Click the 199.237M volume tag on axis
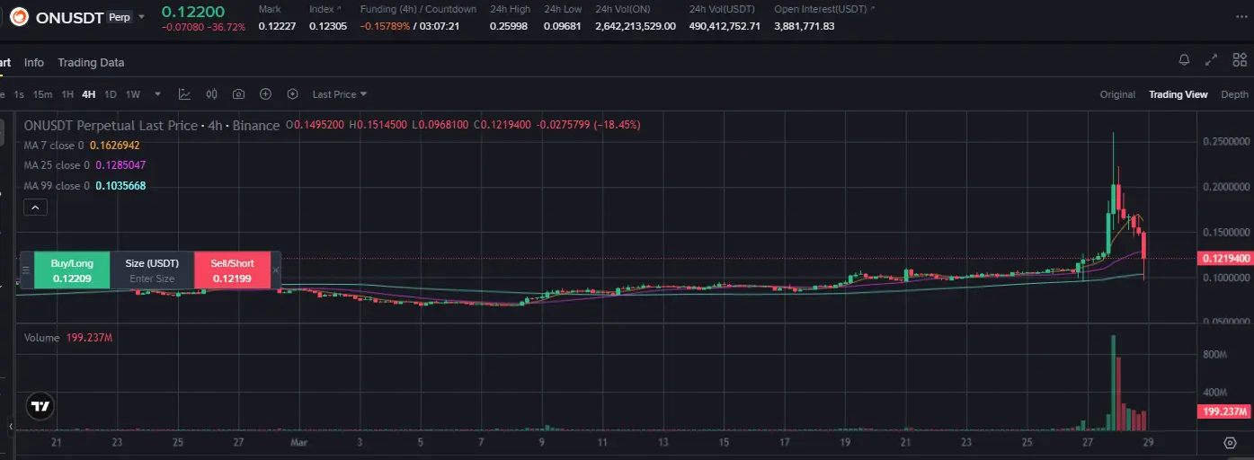The width and height of the screenshot is (1254, 460). [x=1225, y=412]
